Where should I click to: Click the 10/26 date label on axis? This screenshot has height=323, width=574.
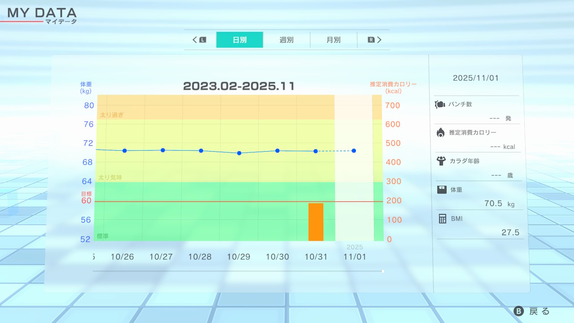(122, 257)
